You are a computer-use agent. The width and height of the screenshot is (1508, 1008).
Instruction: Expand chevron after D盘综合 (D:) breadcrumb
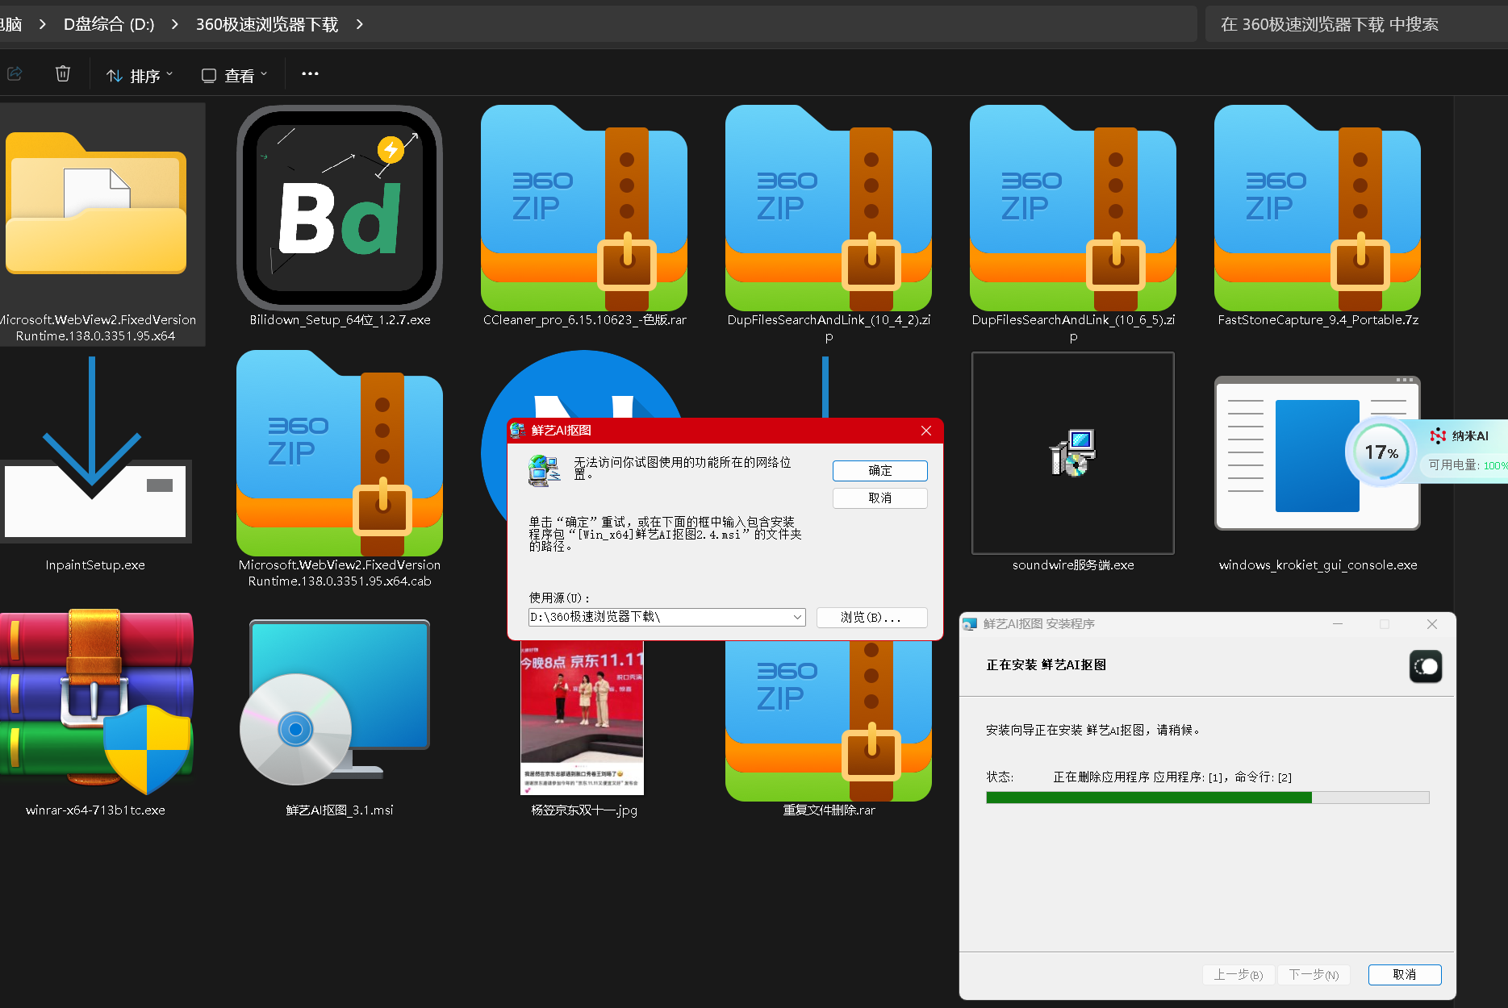(x=175, y=24)
